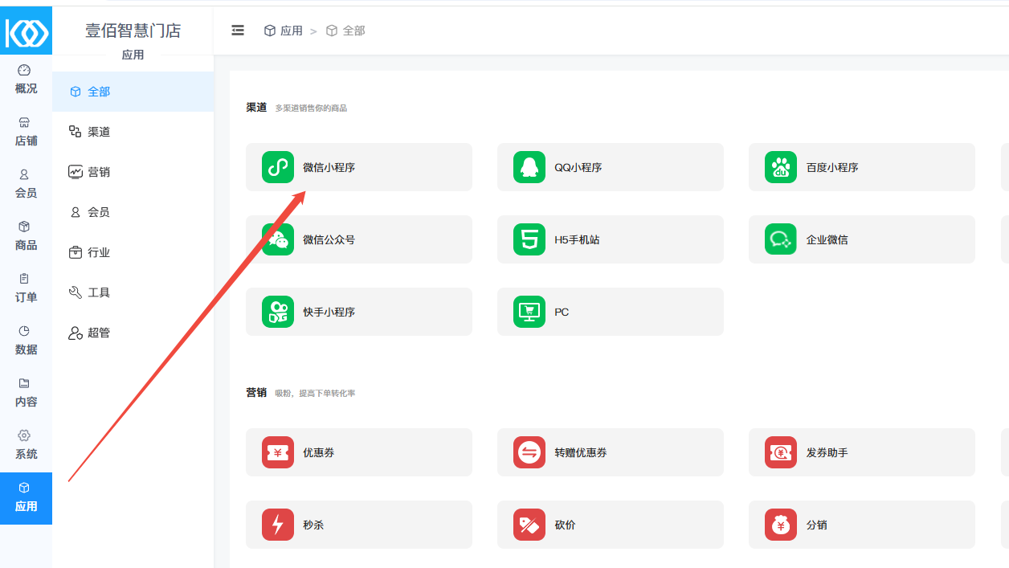1009x568 pixels.
Task: Open the 微信公众号 chat icon
Action: click(278, 239)
